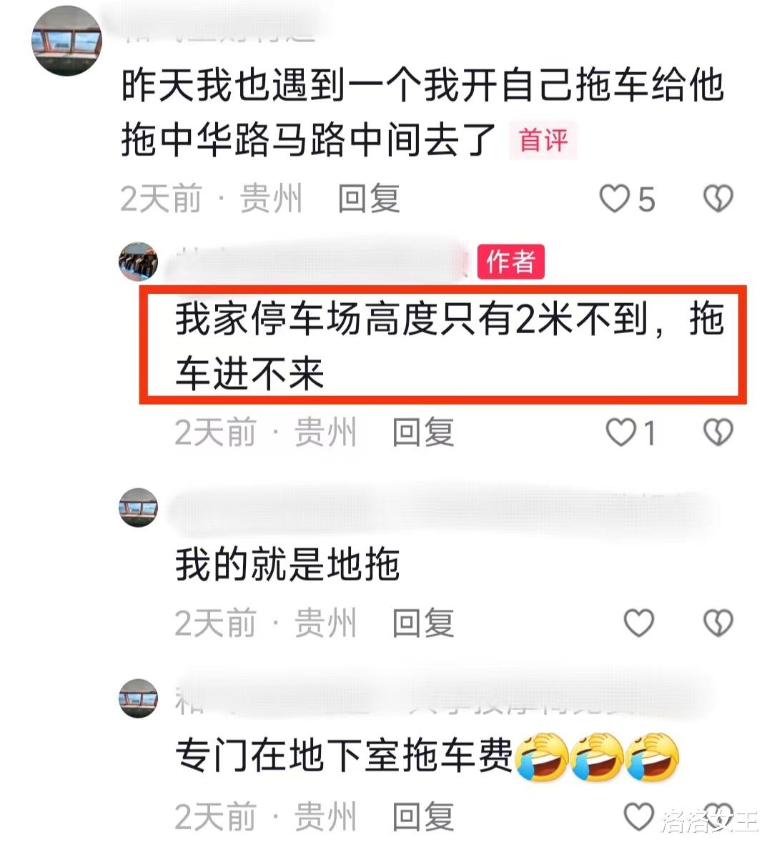Like the comment with 5 likes
The width and height of the screenshot is (772, 850).
coord(615,198)
